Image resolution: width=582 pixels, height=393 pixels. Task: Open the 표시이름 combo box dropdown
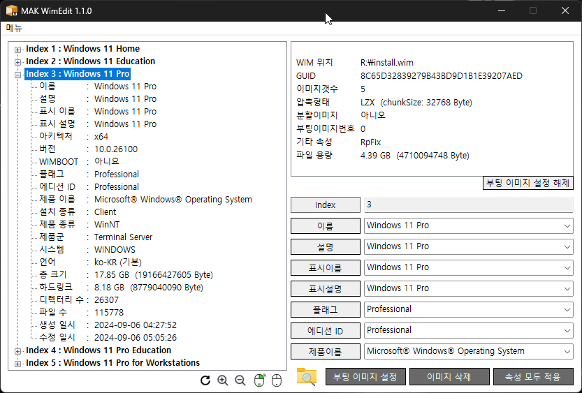click(567, 267)
